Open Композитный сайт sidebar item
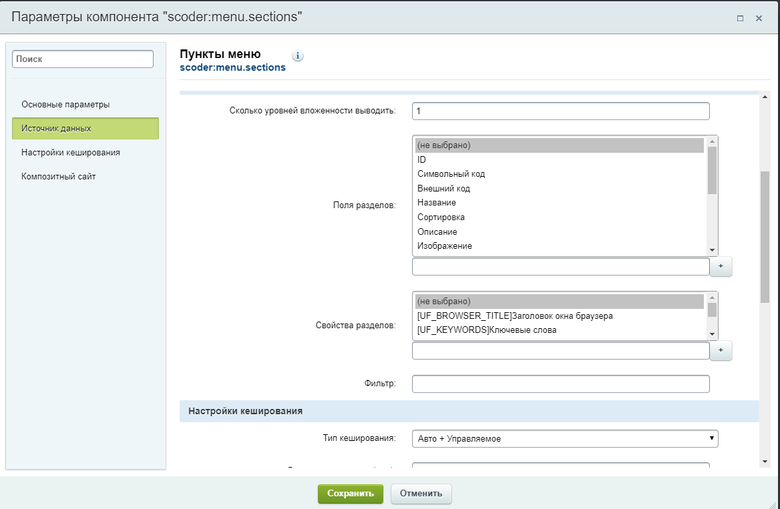 pos(59,176)
